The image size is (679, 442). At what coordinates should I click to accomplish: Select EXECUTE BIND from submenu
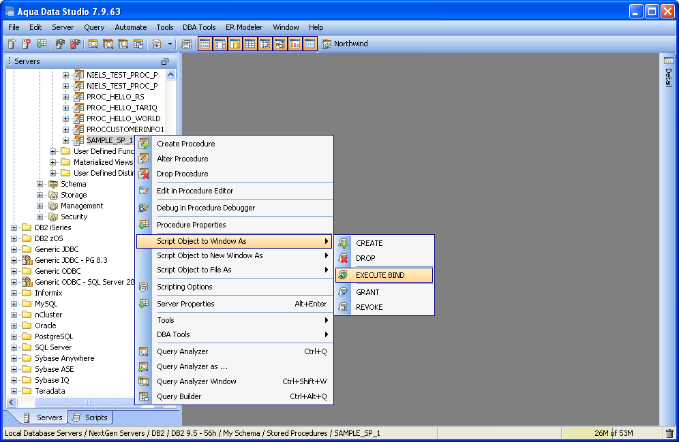pyautogui.click(x=384, y=275)
